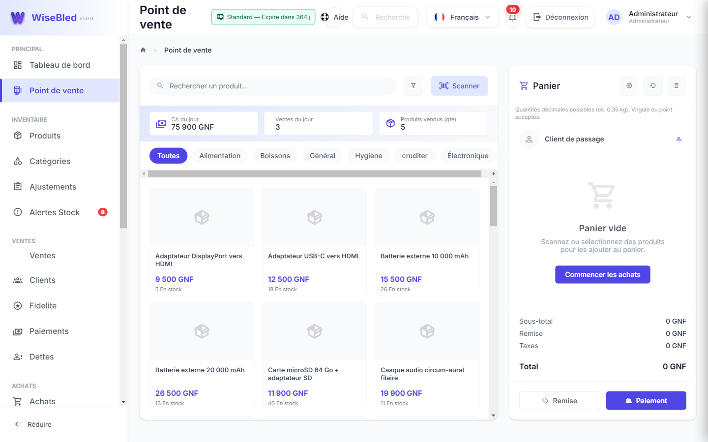Screen dimensions: 708x442
Task: Open notifications bell icon
Action: [x=512, y=18]
